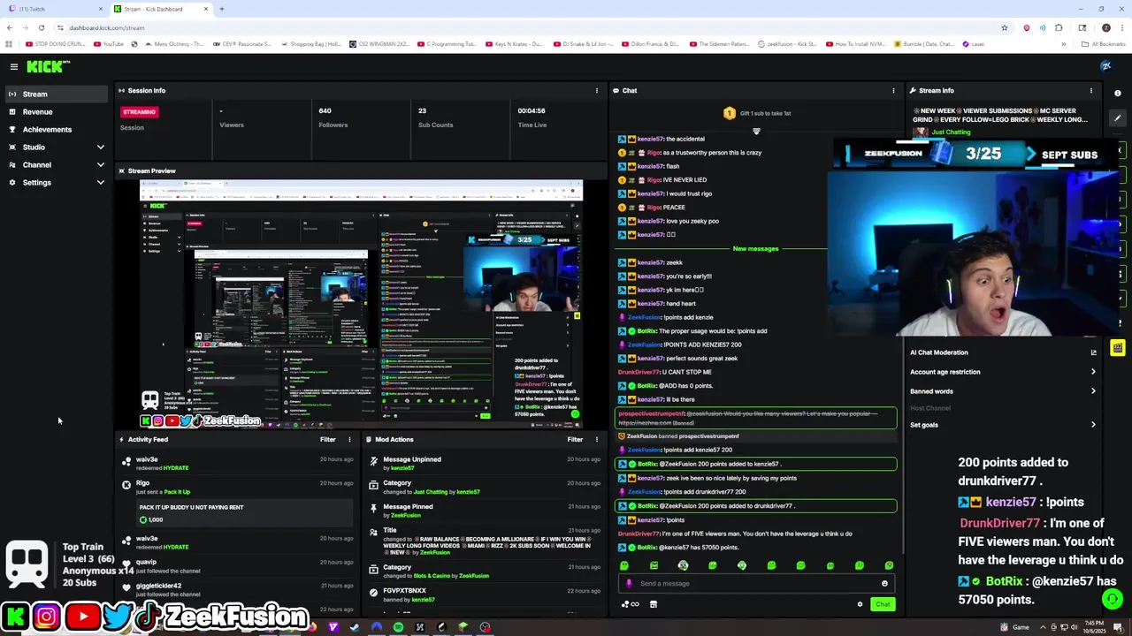Open the Mod Actions Filter
1132x636 pixels.
pos(575,439)
